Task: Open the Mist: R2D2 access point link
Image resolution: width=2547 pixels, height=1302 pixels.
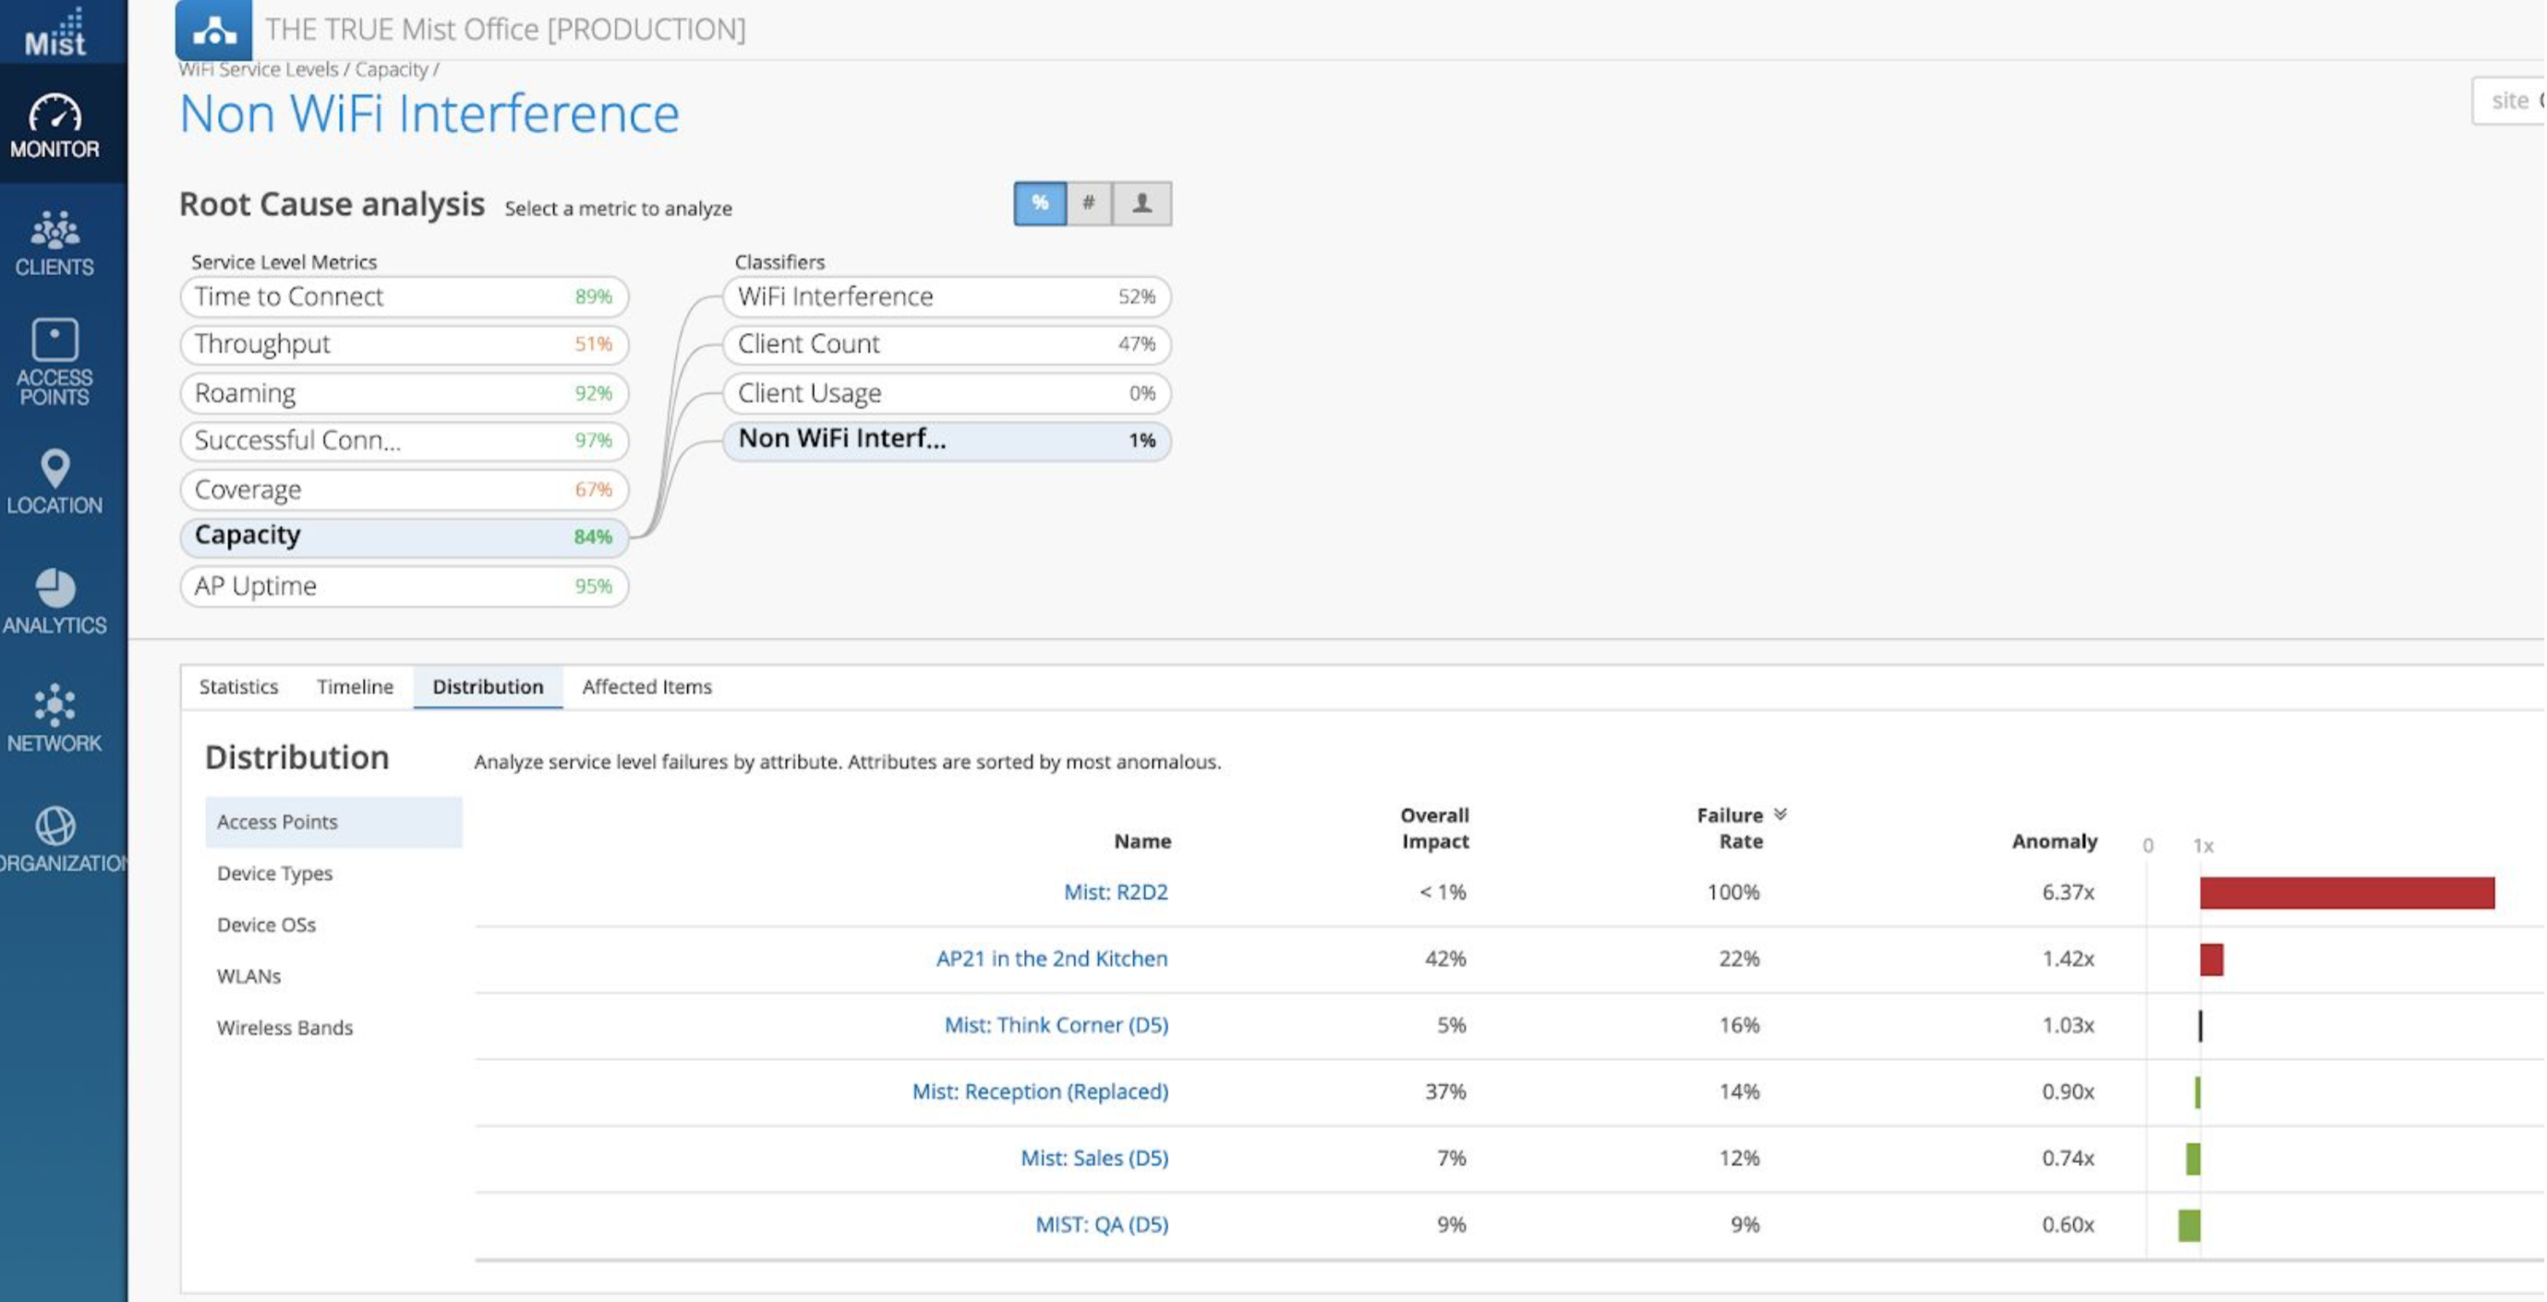Action: pos(1116,893)
